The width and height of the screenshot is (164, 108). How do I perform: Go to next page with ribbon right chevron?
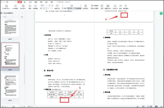point(81,6)
